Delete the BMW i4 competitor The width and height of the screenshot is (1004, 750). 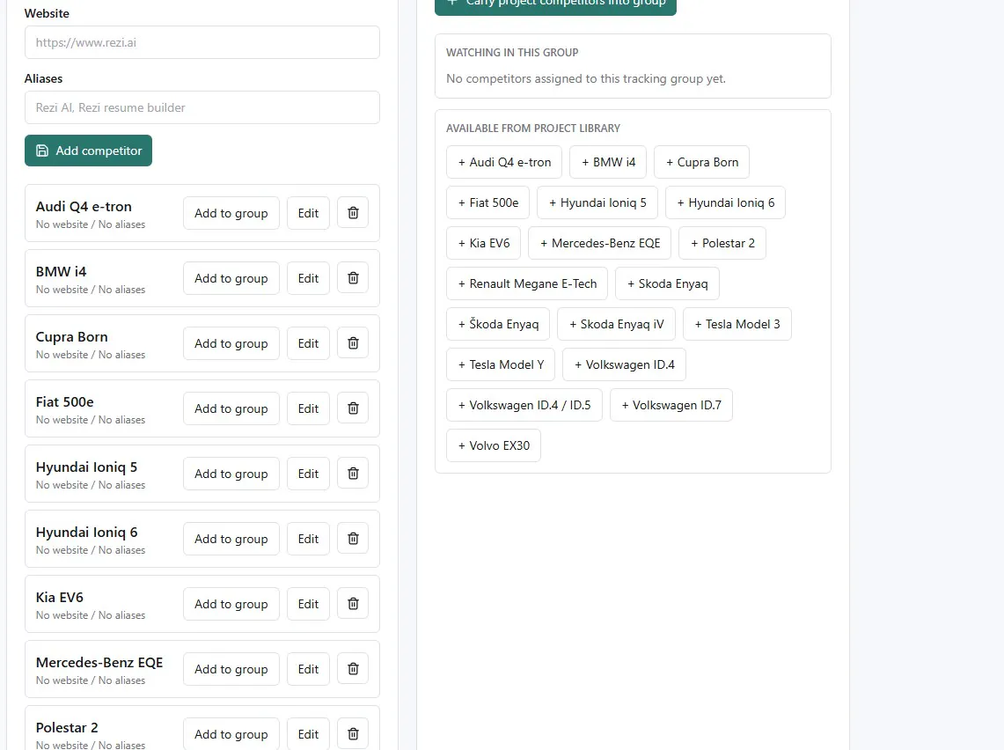(353, 278)
